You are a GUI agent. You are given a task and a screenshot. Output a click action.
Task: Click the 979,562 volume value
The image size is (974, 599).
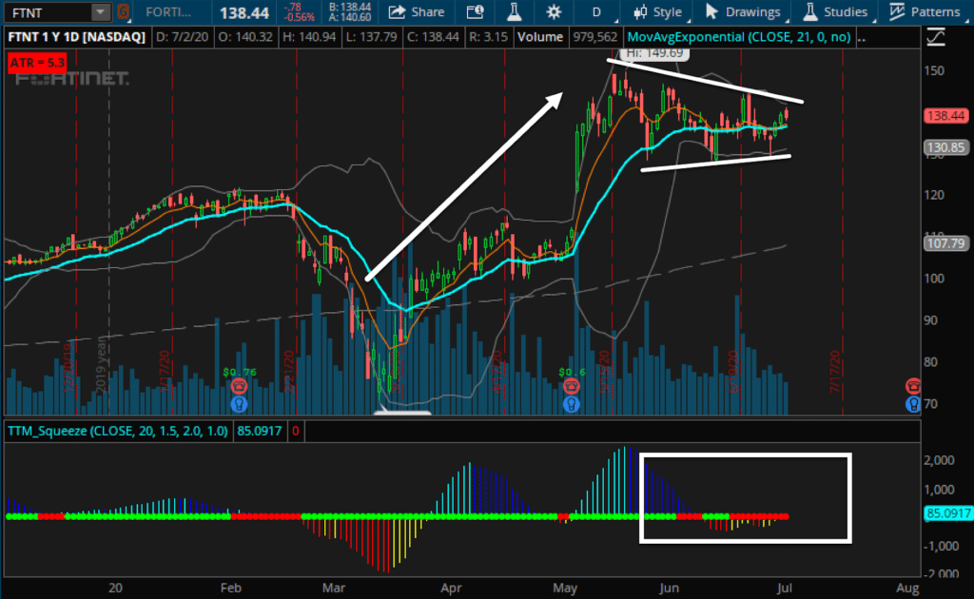[595, 37]
